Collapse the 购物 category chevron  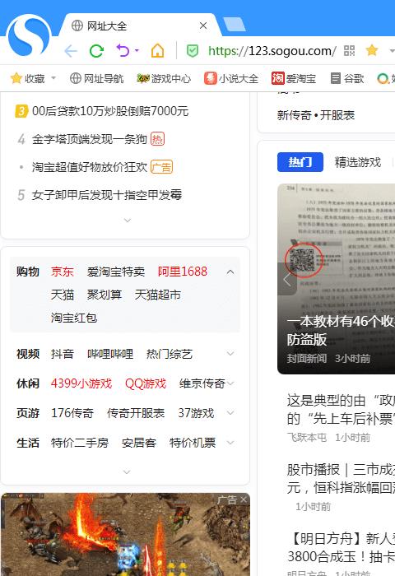(230, 272)
